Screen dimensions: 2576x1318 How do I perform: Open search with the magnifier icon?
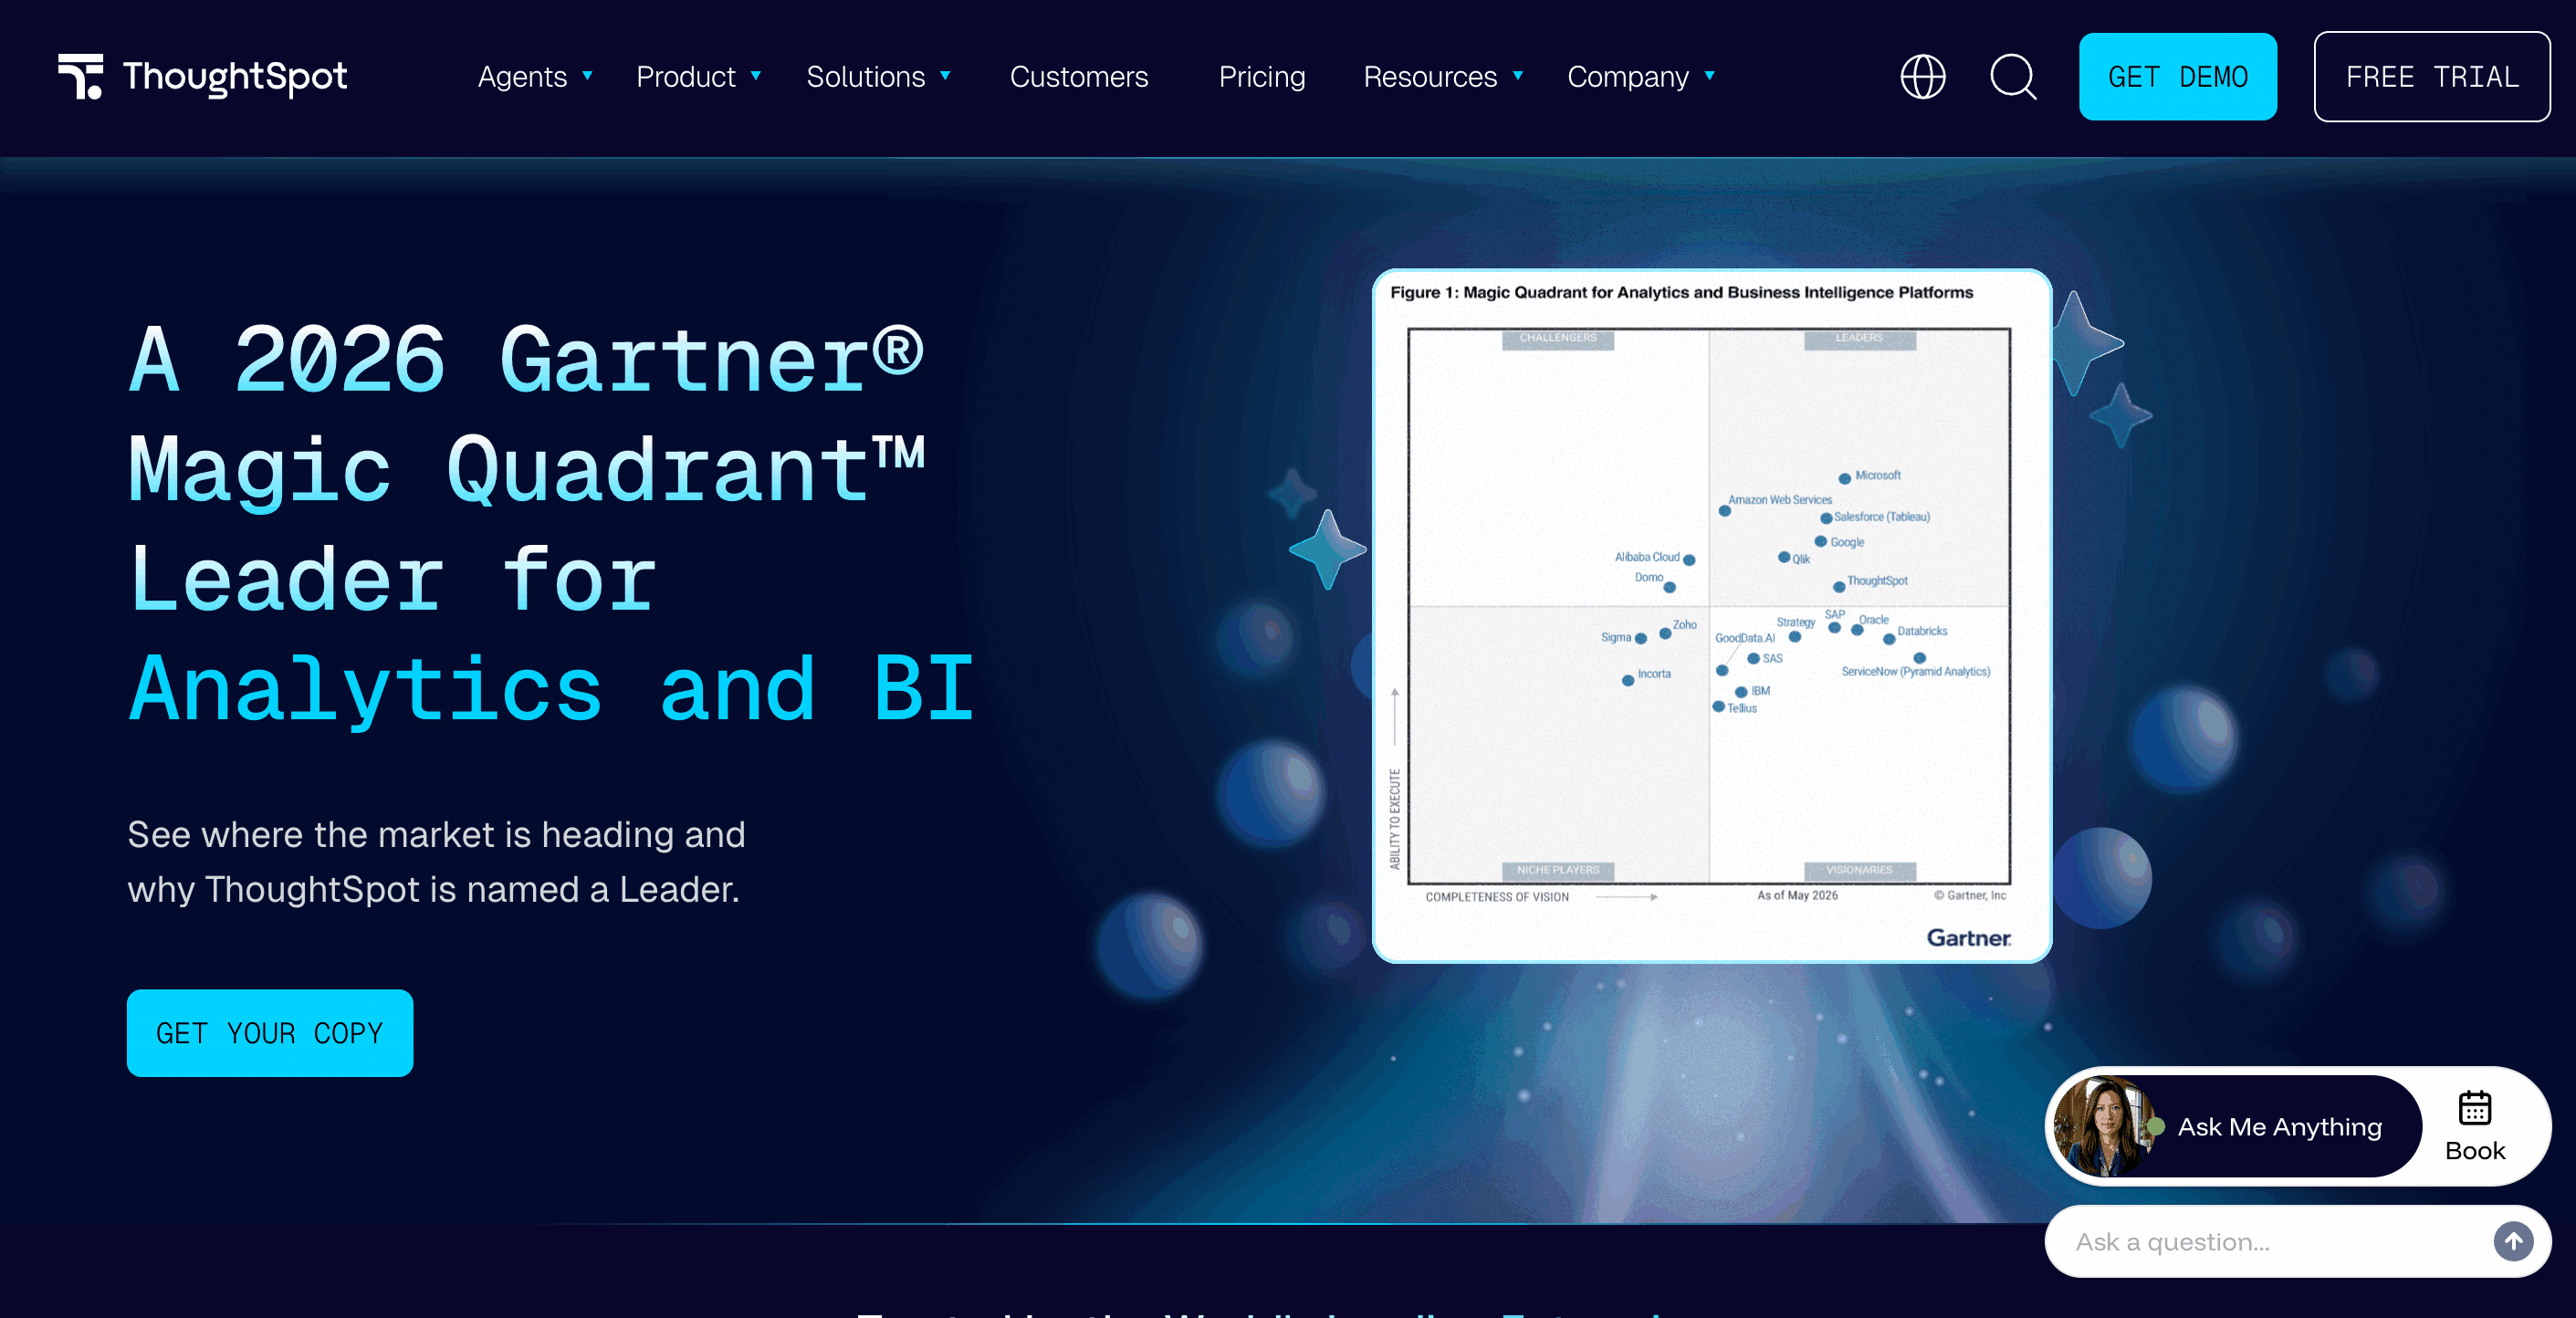(2012, 77)
